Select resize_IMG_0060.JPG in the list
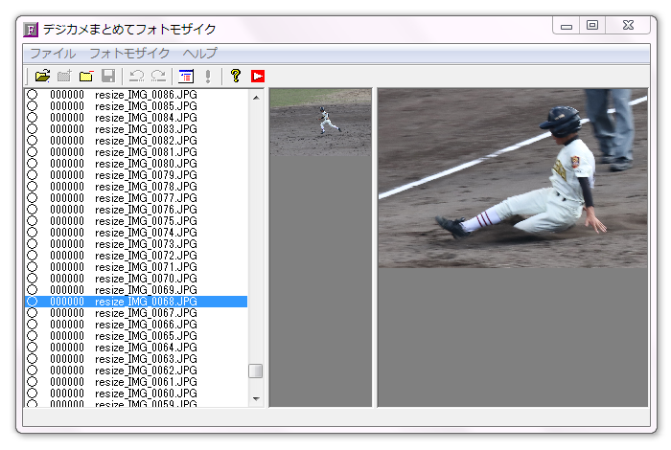Screen dimensions: 671x450 coord(136,394)
